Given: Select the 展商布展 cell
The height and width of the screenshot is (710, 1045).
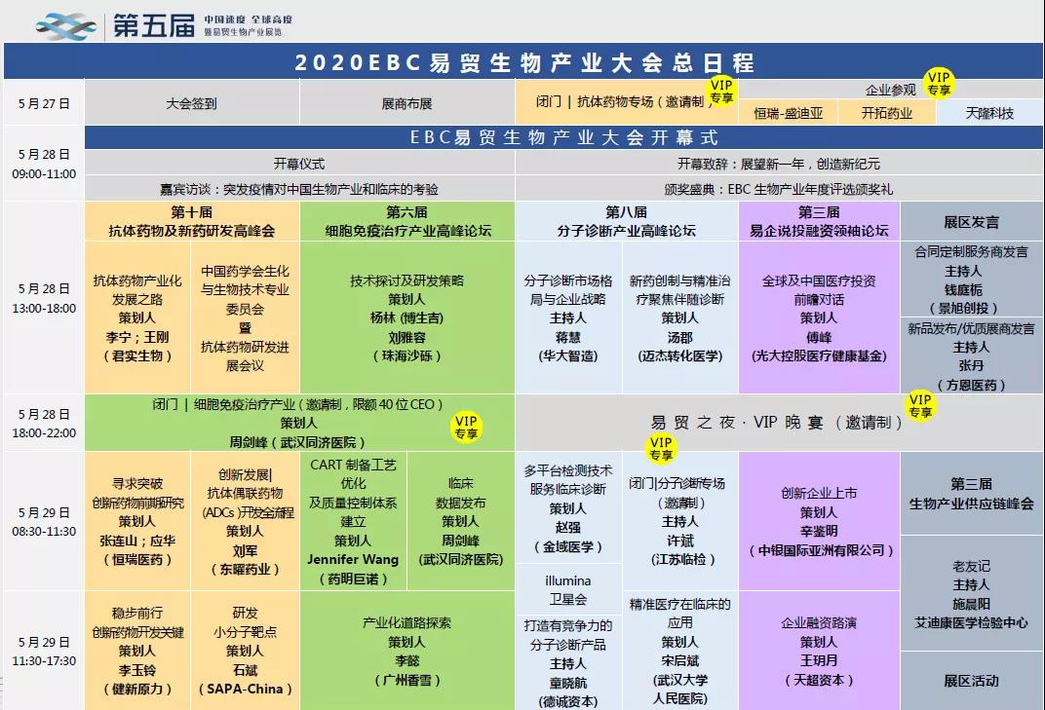Looking at the screenshot, I should (x=406, y=102).
